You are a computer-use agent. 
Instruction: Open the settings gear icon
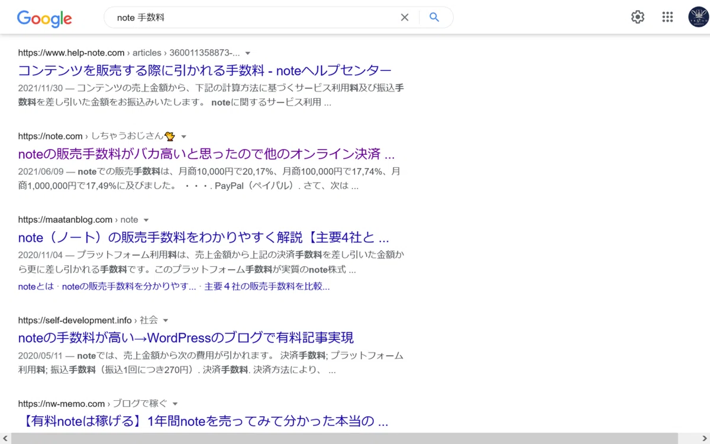pos(638,17)
